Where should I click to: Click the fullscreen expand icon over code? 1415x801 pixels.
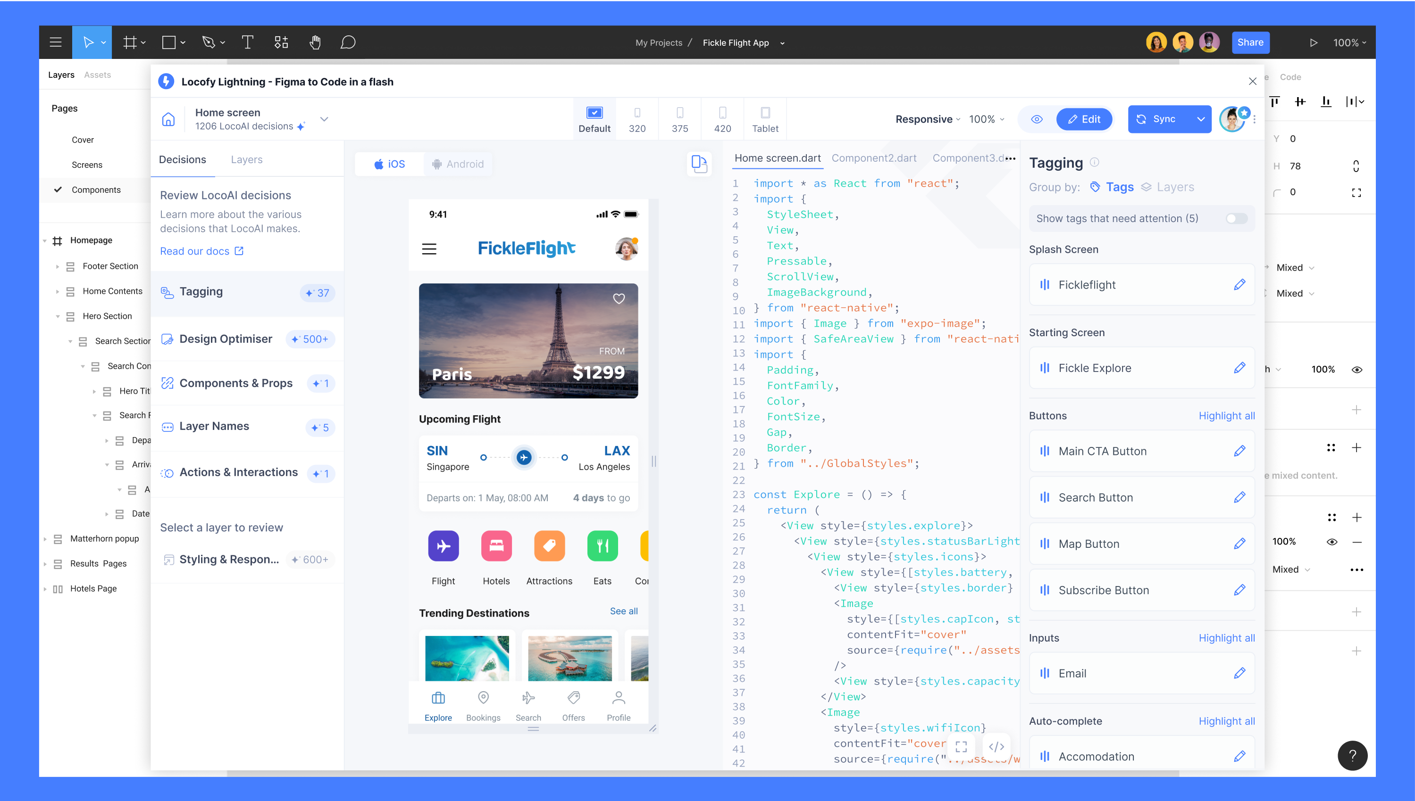(961, 746)
